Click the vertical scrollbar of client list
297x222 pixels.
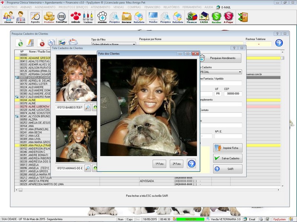283,119
